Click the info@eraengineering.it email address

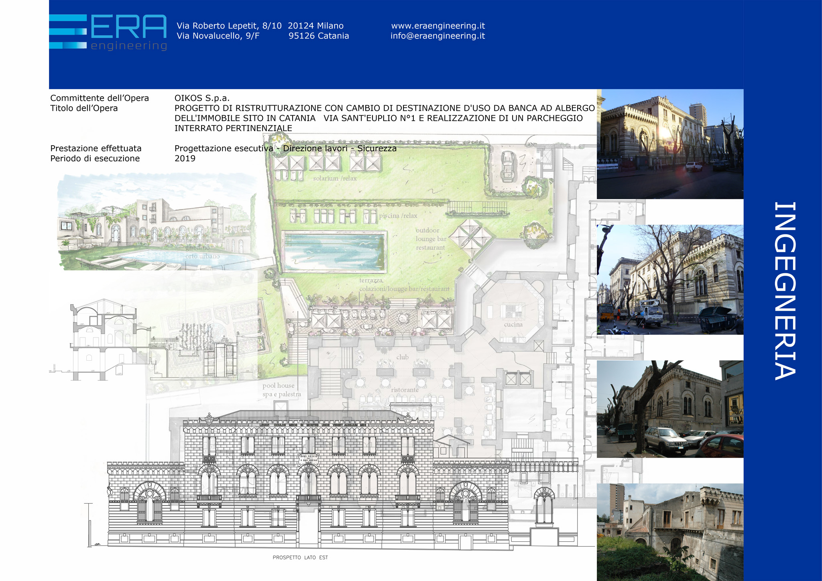(437, 36)
